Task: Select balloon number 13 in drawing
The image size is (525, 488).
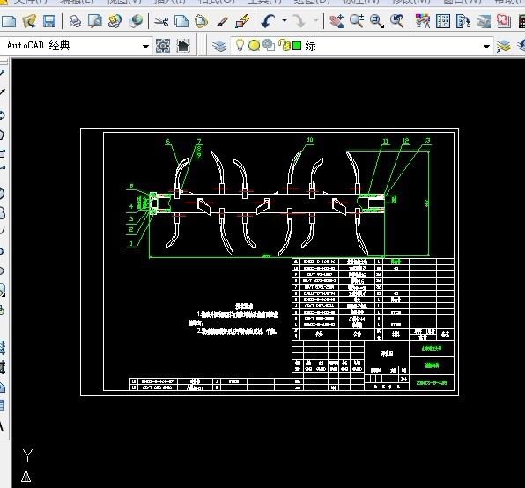Action: [427, 141]
